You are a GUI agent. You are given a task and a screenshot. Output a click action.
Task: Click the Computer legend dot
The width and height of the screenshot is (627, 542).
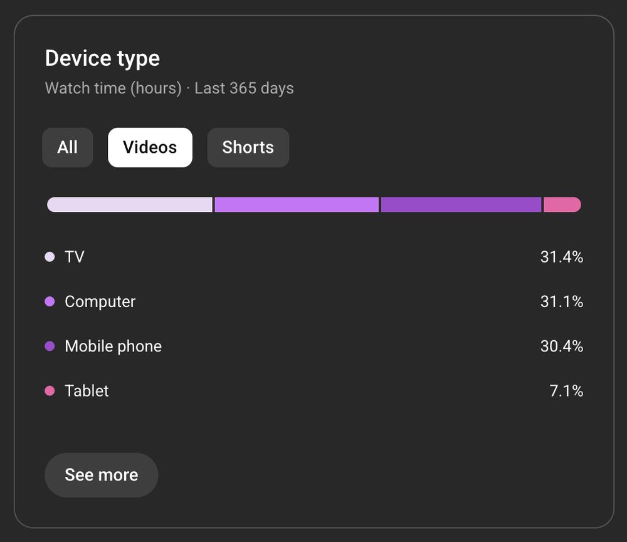[50, 301]
